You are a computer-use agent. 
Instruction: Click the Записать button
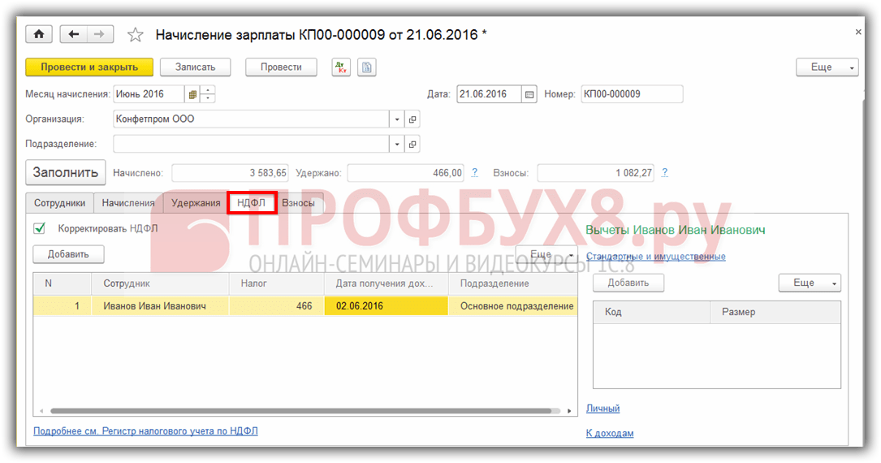pos(195,67)
